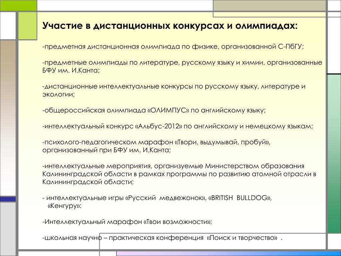Click the line about the conference «Поиск и творчество»
The width and height of the screenshot is (341, 256).
162,238
